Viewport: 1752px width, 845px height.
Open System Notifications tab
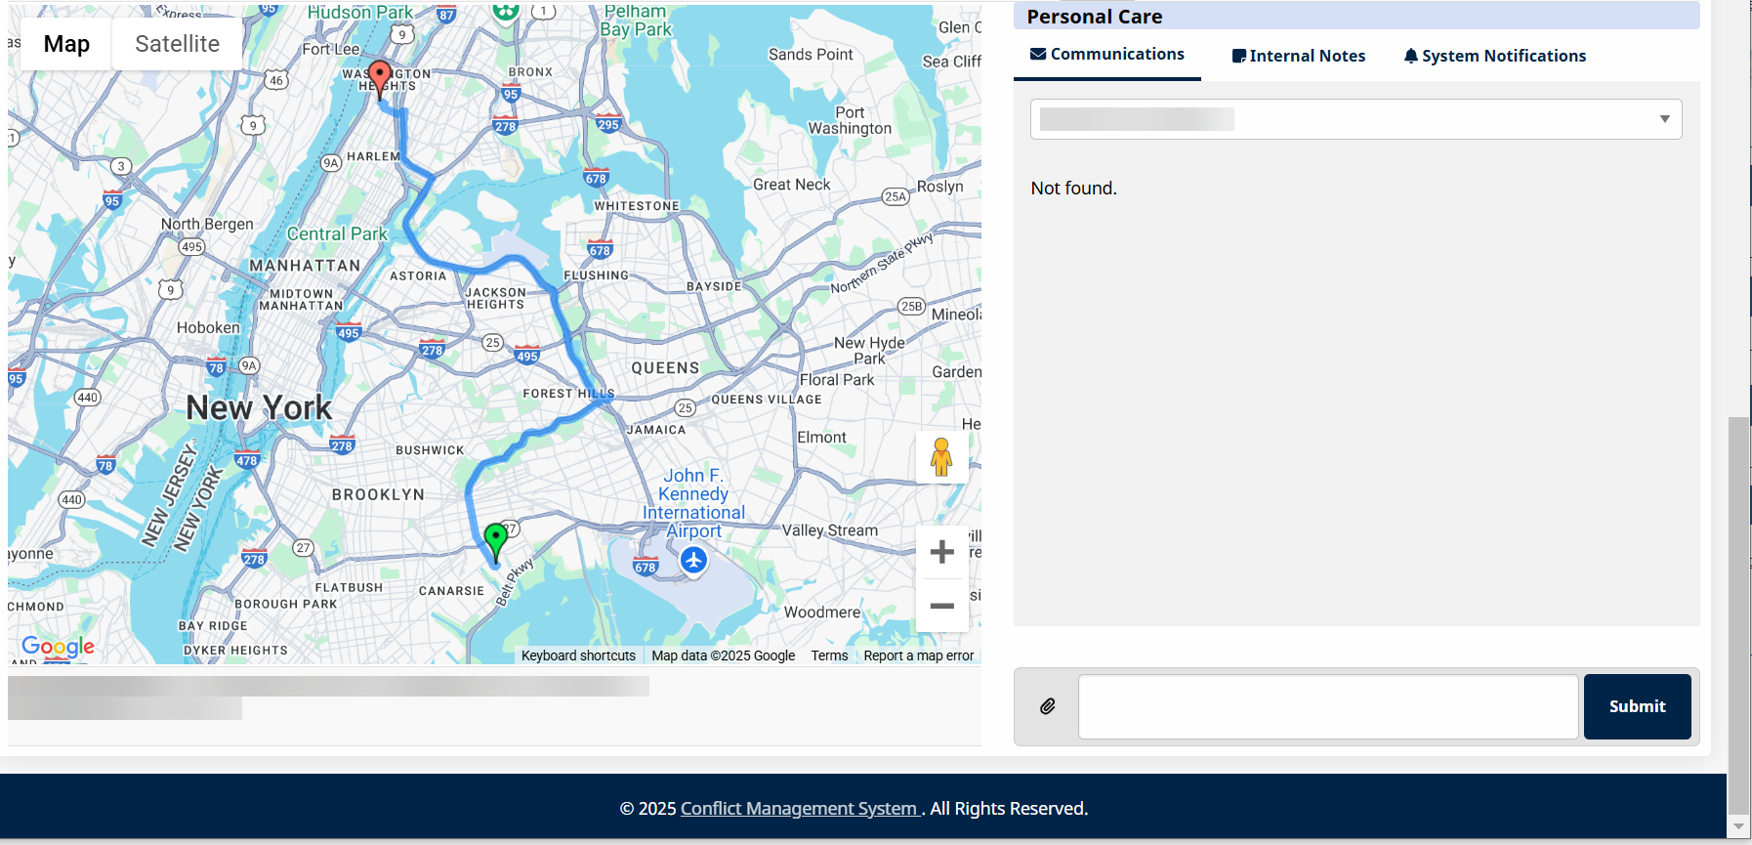[1494, 56]
